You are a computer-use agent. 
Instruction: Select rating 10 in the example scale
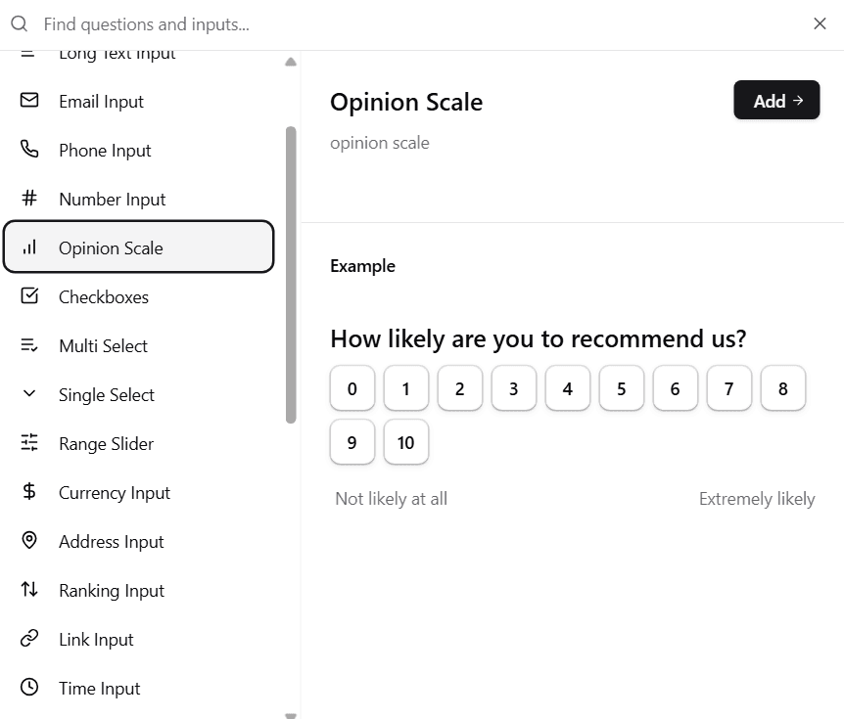405,442
